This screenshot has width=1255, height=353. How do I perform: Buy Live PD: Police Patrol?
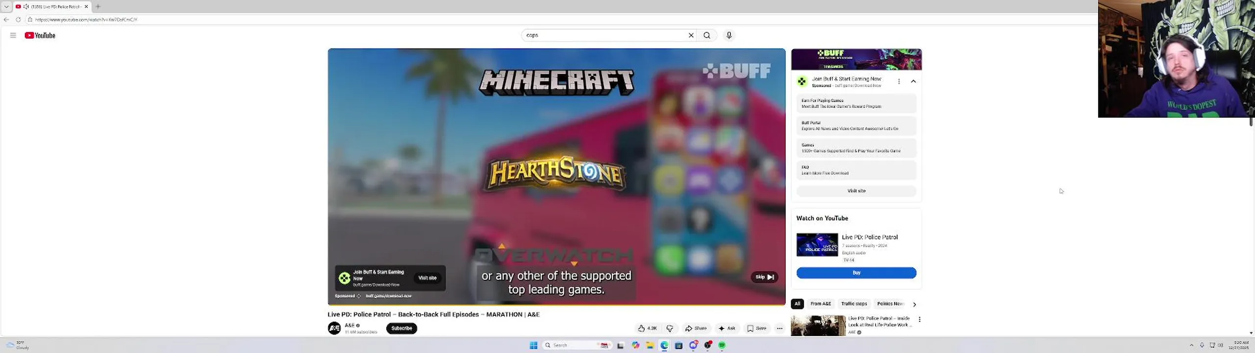[x=856, y=273]
